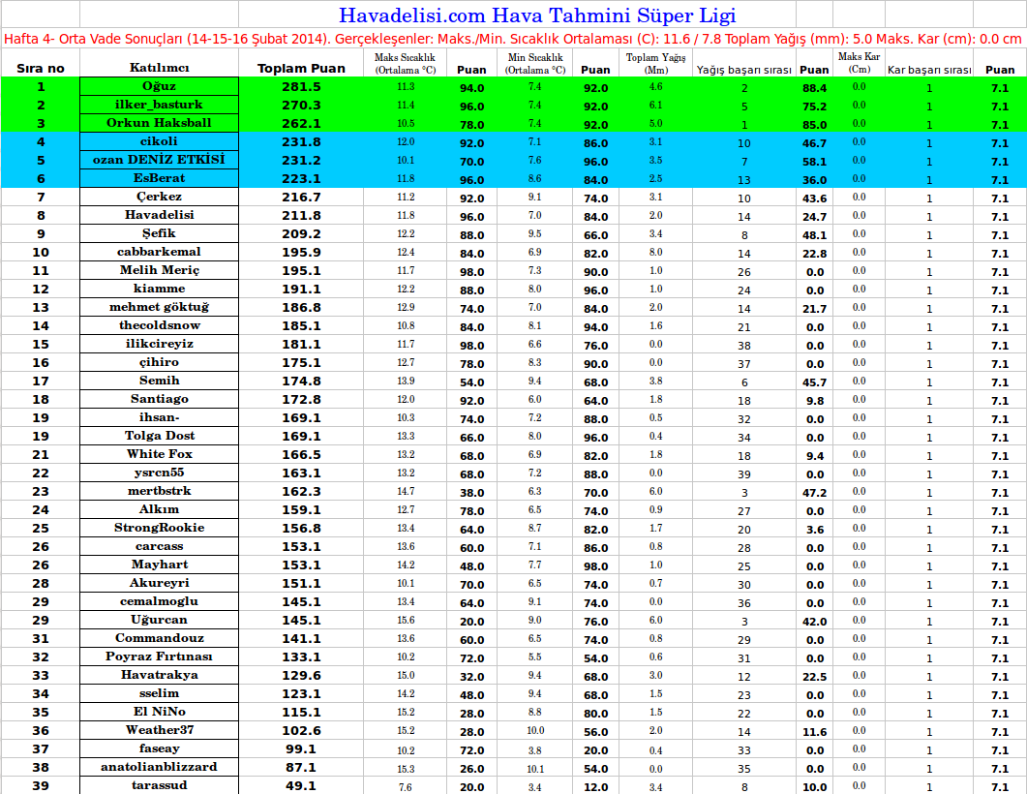Click the ilker_basturk name cell
The image size is (1027, 794).
click(x=159, y=106)
